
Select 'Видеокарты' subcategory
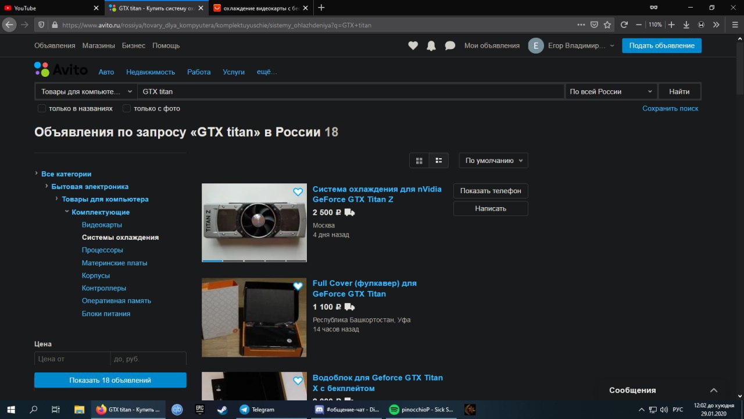pyautogui.click(x=102, y=225)
